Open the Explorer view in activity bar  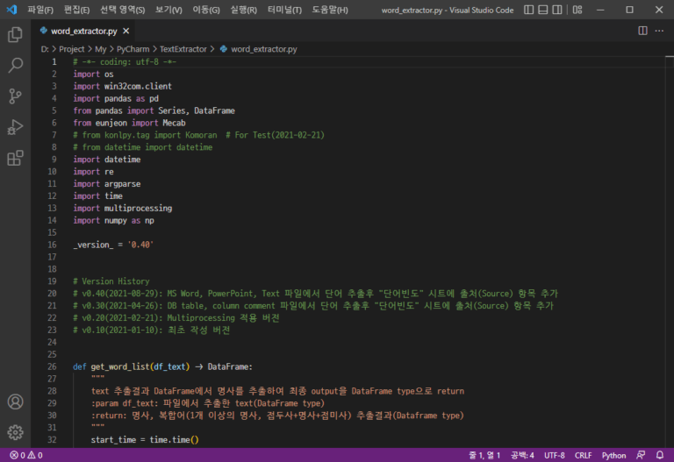click(15, 35)
